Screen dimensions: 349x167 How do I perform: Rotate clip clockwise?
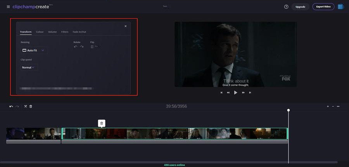pos(81,46)
